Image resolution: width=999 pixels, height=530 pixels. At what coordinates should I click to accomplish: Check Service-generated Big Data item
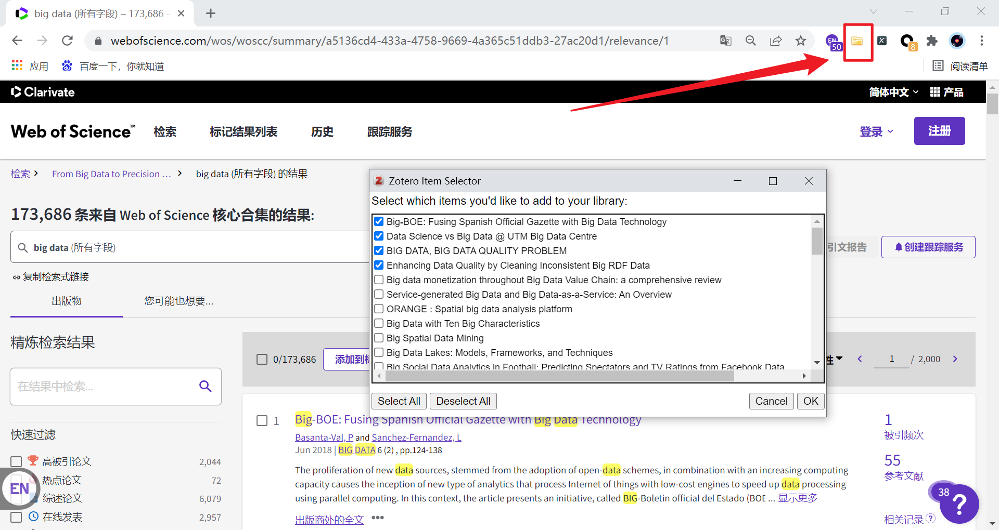pyautogui.click(x=379, y=295)
